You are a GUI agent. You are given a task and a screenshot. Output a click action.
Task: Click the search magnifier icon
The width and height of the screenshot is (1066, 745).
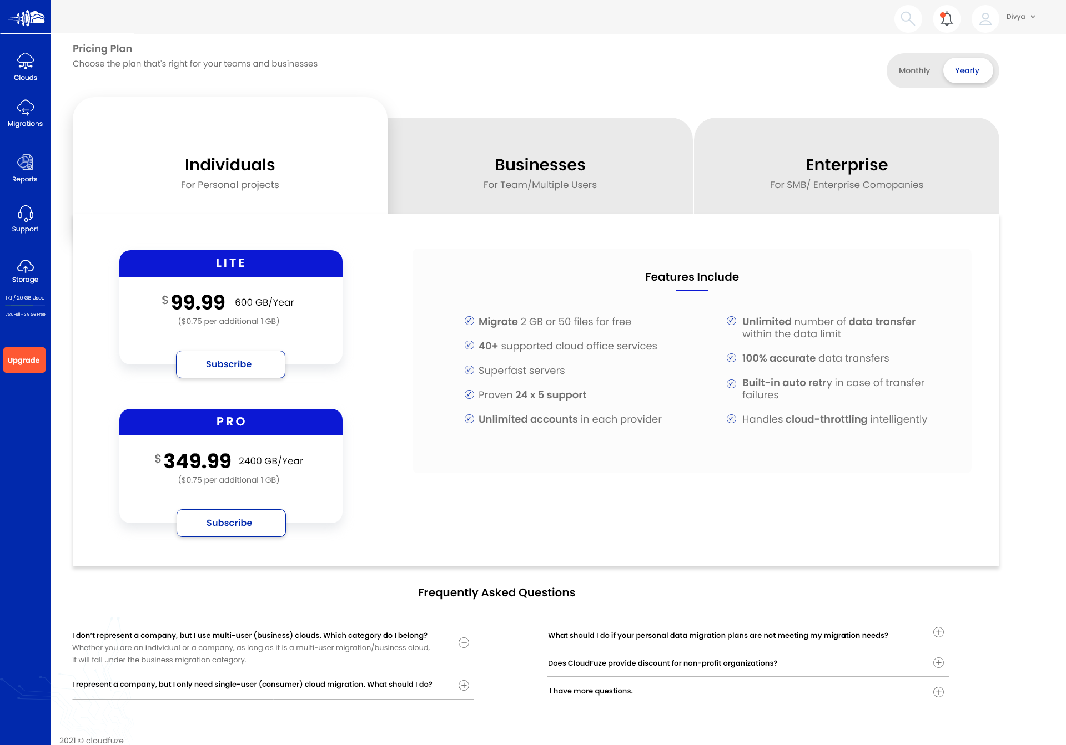tap(908, 18)
